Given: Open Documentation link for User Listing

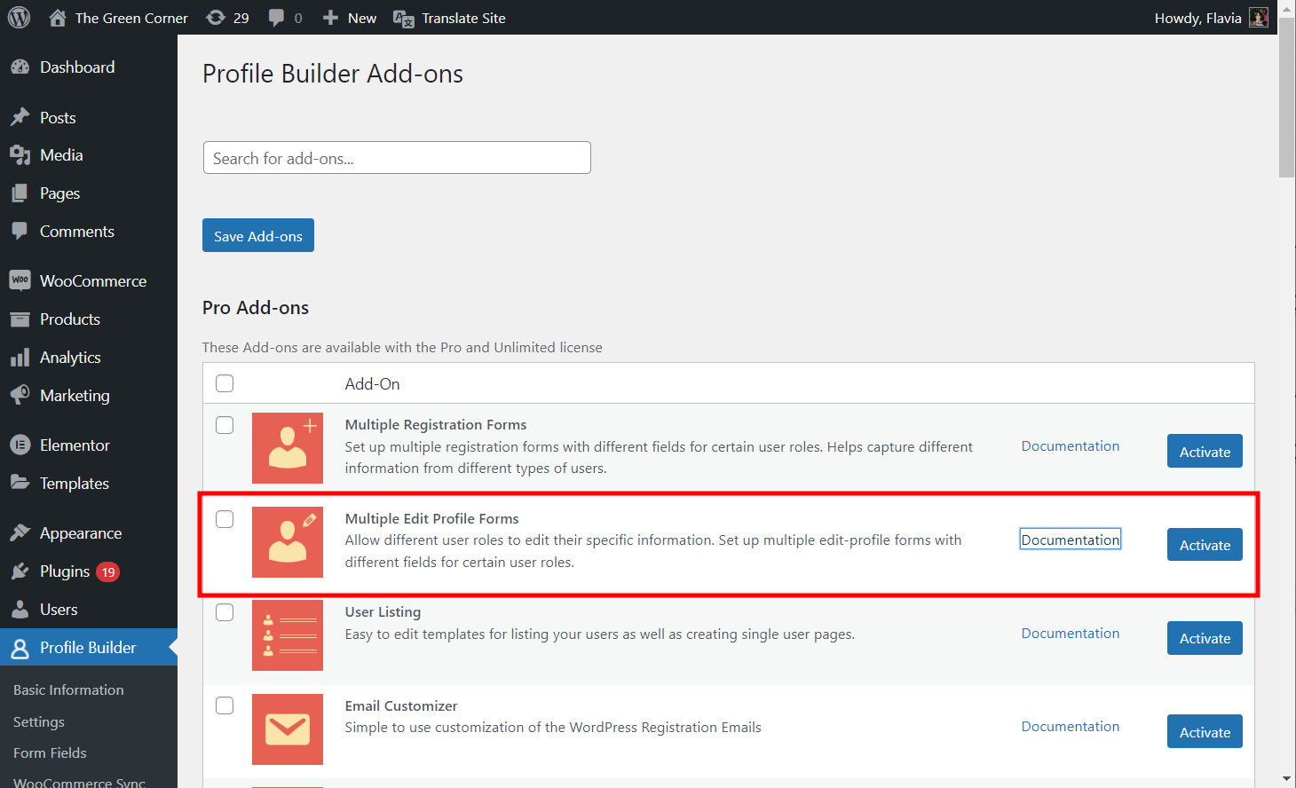Looking at the screenshot, I should pos(1070,634).
